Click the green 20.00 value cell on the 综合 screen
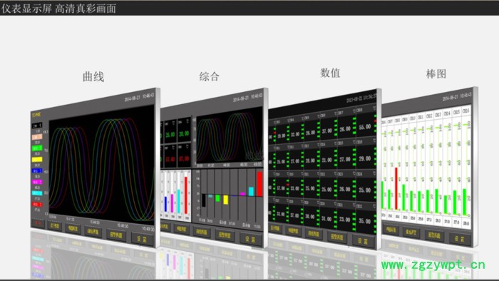Image resolution: width=499 pixels, height=281 pixels. click(x=184, y=133)
